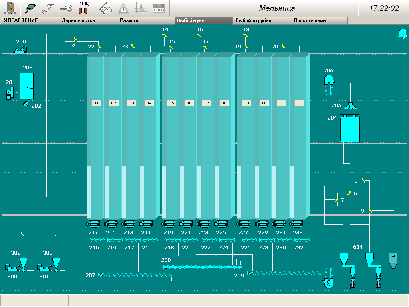Open the screwdriver and hammer tools icon

83,8
